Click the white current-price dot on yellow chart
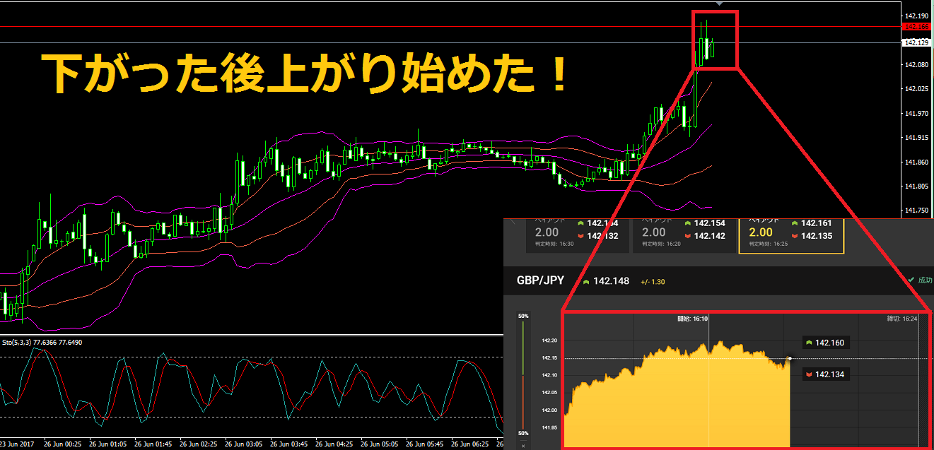934x450 pixels. 790,358
